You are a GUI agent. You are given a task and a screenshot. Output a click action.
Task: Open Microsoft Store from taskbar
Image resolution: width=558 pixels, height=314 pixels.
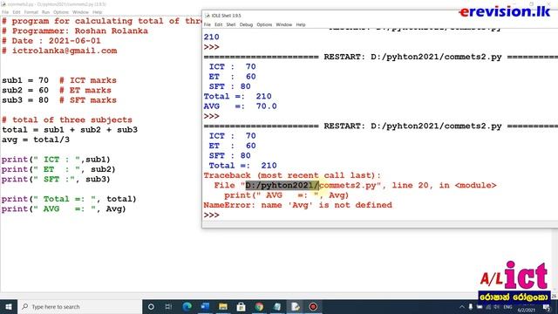point(241,306)
